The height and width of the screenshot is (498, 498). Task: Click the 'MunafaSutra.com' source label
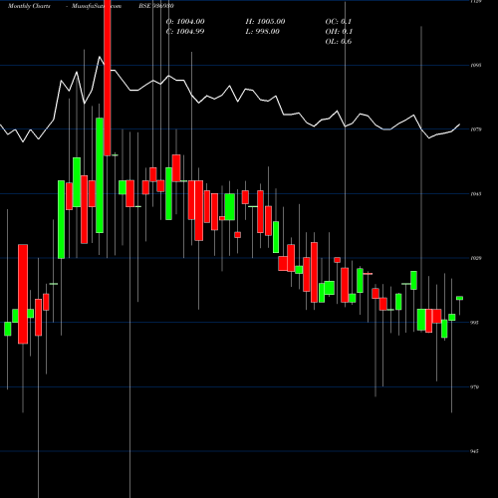97,6
